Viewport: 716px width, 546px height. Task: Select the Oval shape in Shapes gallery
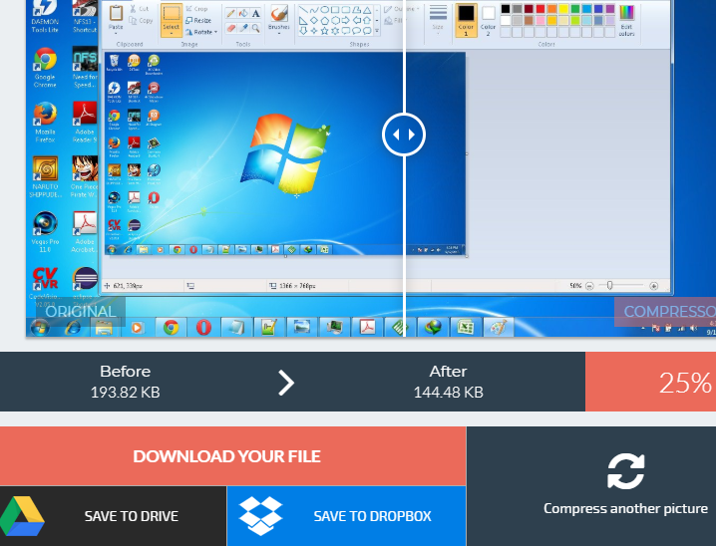pyautogui.click(x=325, y=10)
